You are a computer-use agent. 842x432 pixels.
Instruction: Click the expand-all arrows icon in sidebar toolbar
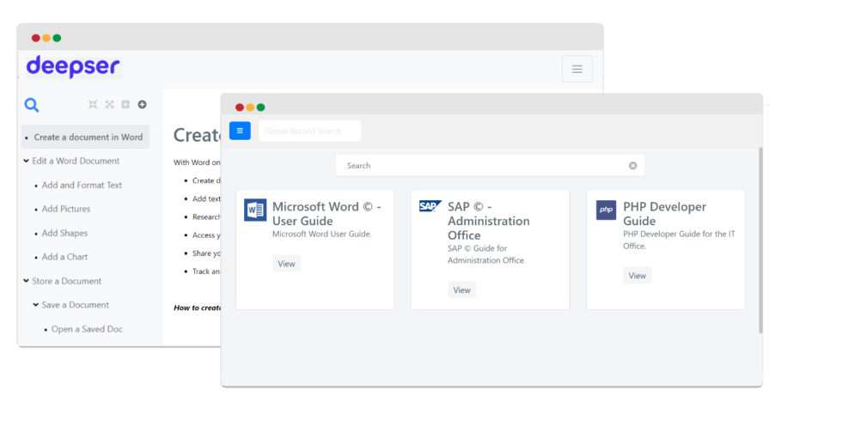click(x=110, y=104)
